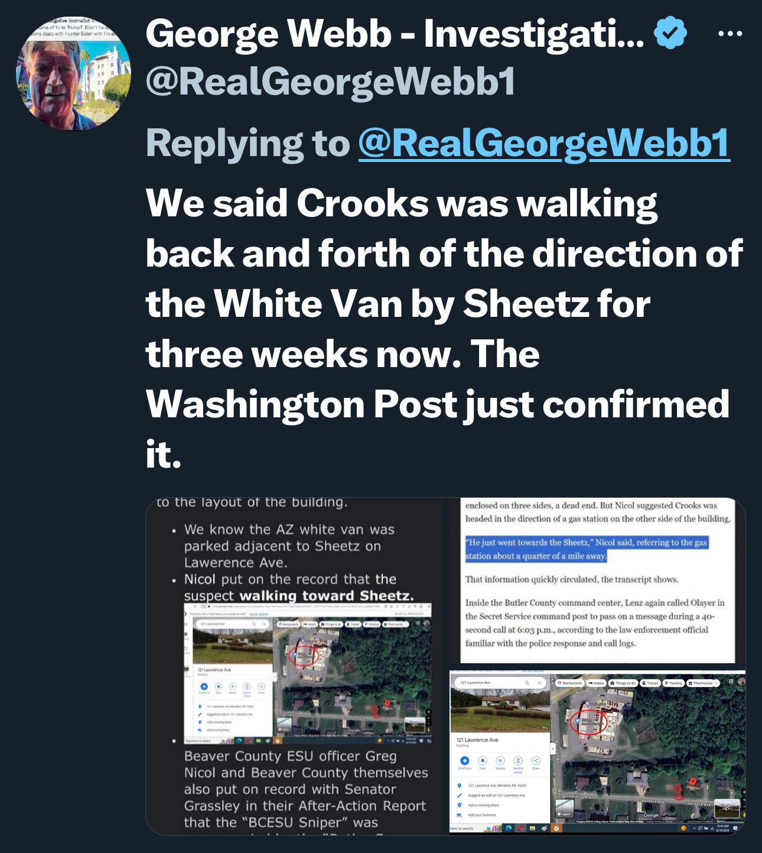Open the George Webb display name

pos(395,33)
